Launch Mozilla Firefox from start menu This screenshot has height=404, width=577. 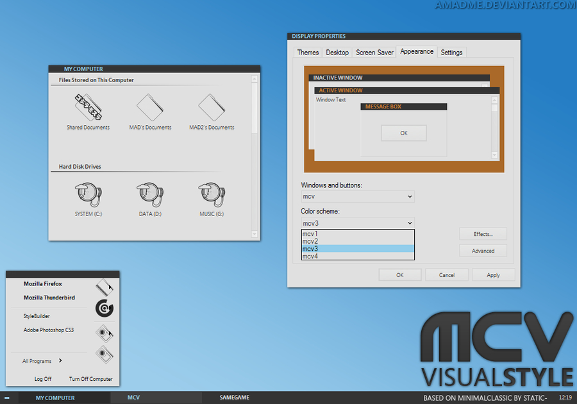pyautogui.click(x=43, y=283)
